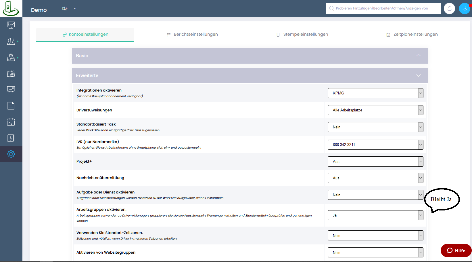This screenshot has width=472, height=262.
Task: Open the map location sidebar icon
Action: 11,57
